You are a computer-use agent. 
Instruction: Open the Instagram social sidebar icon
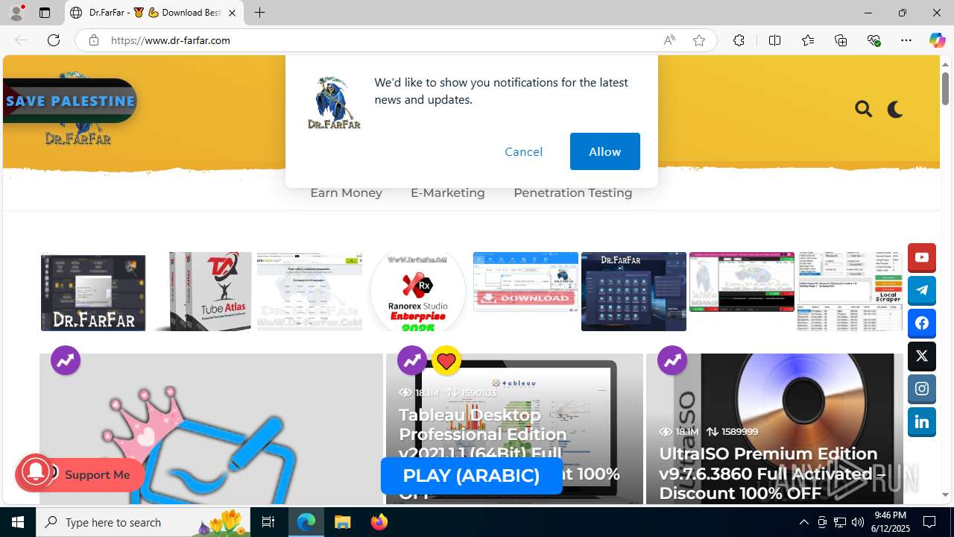tap(922, 389)
